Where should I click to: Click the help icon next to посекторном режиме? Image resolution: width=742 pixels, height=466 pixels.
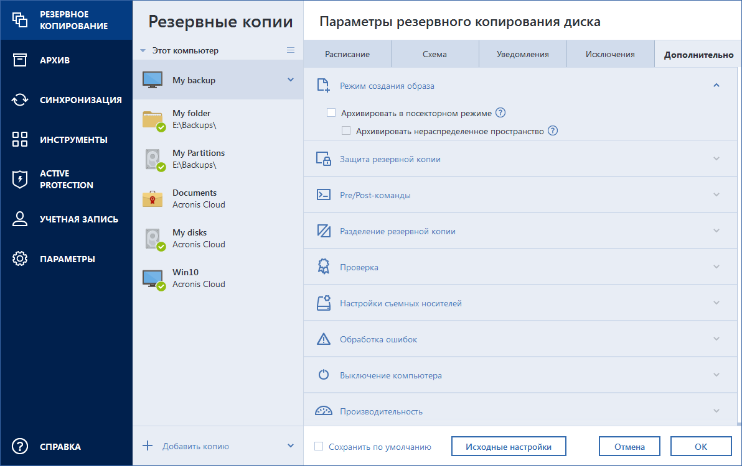[500, 113]
